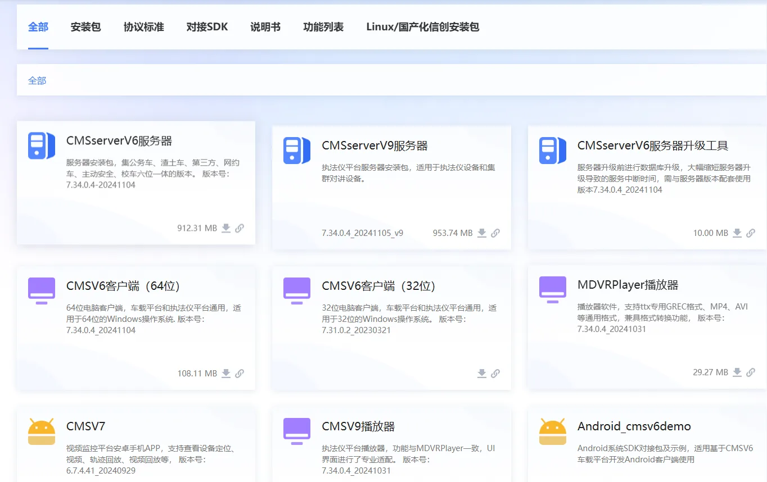The image size is (767, 482).
Task: Click the 108.11 MB file size
Action: point(197,374)
